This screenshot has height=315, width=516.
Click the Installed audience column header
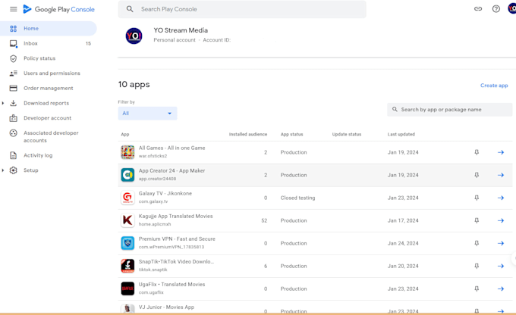248,134
